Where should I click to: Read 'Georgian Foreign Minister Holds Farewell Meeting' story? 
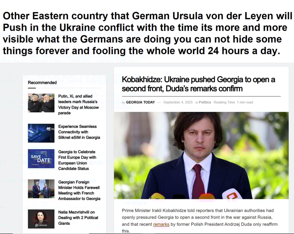click(x=79, y=190)
